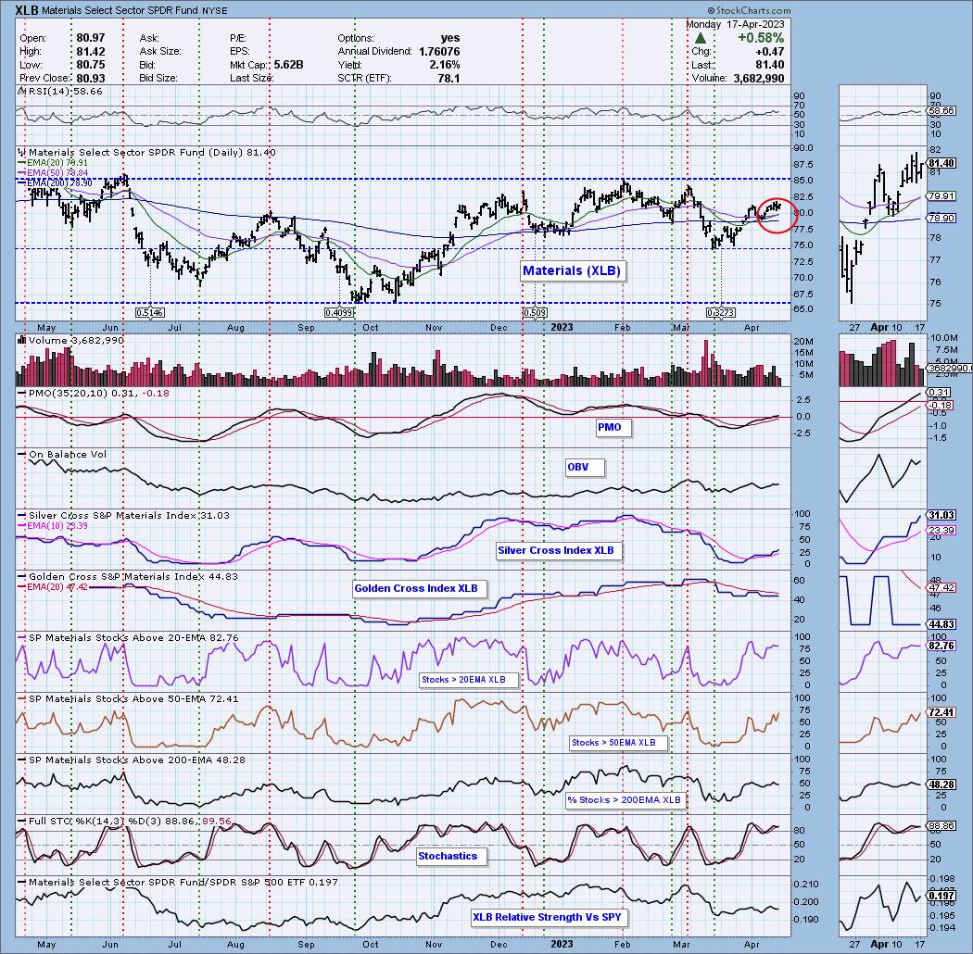973x954 pixels.
Task: Click the 'On Balance Vol' panel label
Action: [x=68, y=455]
